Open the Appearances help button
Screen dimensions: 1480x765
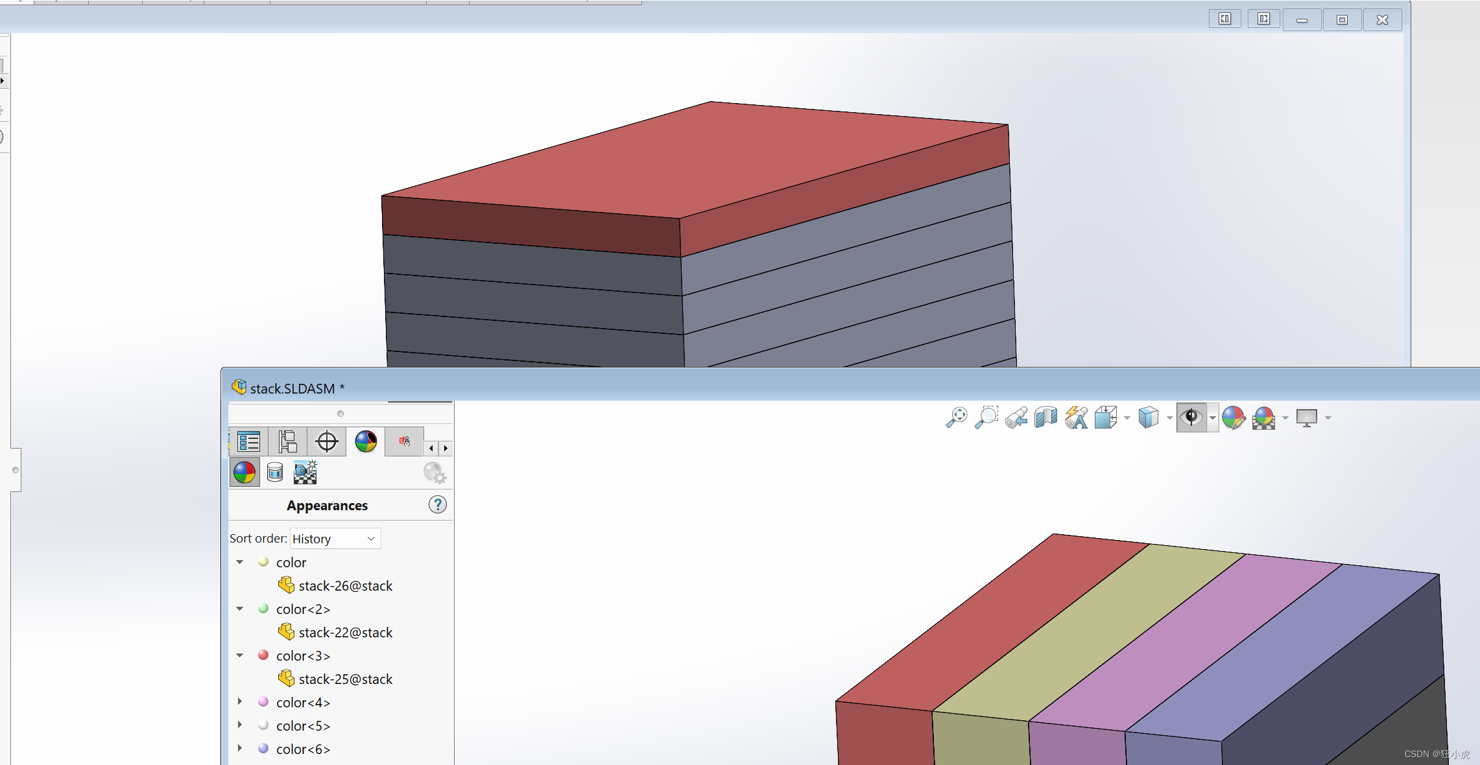pyautogui.click(x=438, y=505)
